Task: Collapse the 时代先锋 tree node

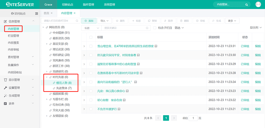Action: [x=47, y=77]
